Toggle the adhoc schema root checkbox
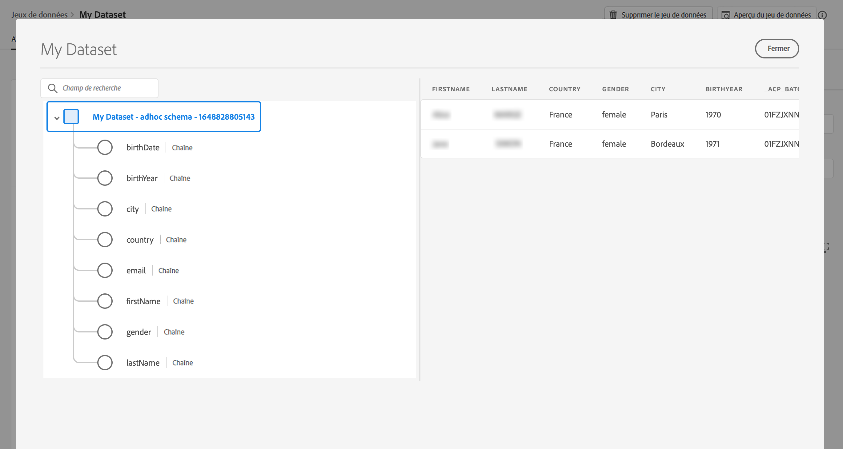 click(71, 117)
